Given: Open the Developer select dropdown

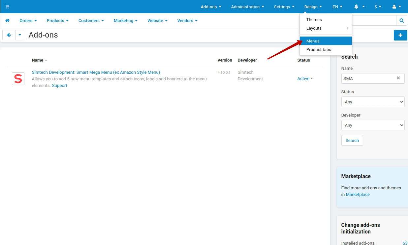Looking at the screenshot, I should pos(373,125).
